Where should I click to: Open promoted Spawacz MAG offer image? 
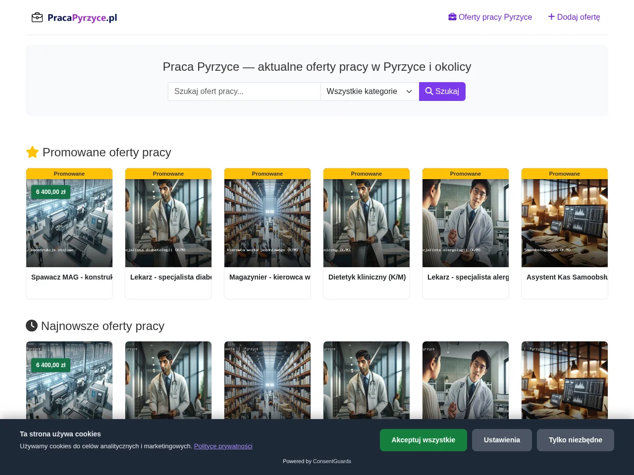(69, 223)
